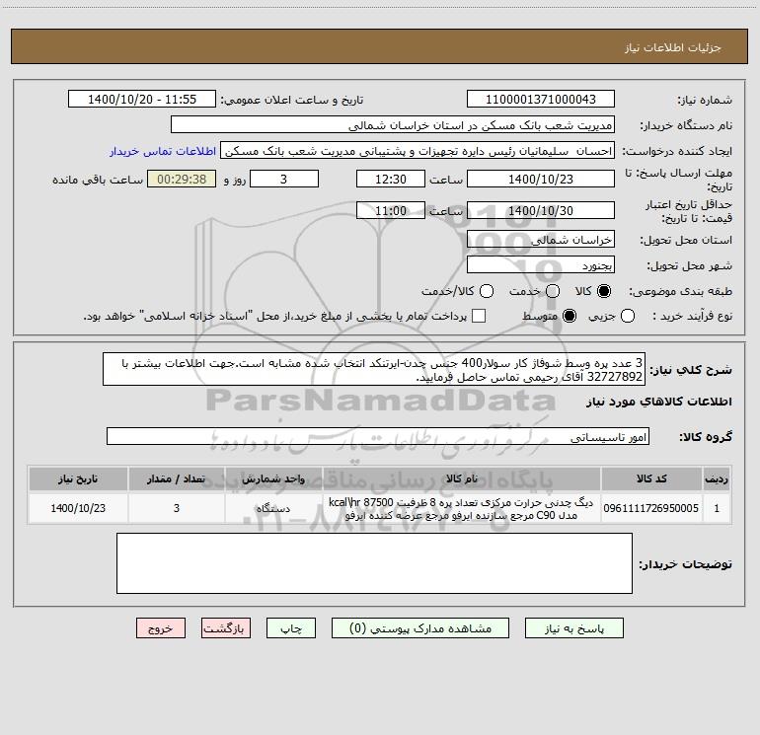Screen dimensions: 760x735
Task: Click the تاریخ نیاز column header
Action: [x=78, y=478]
